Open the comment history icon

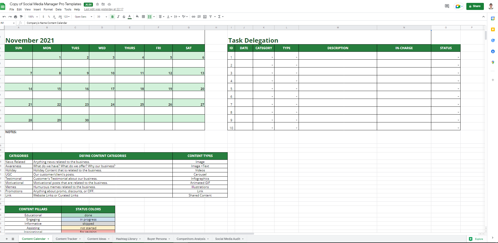pyautogui.click(x=447, y=6)
